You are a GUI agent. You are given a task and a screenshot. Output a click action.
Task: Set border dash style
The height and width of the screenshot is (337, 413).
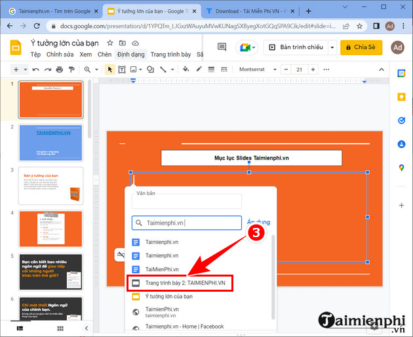(224, 70)
